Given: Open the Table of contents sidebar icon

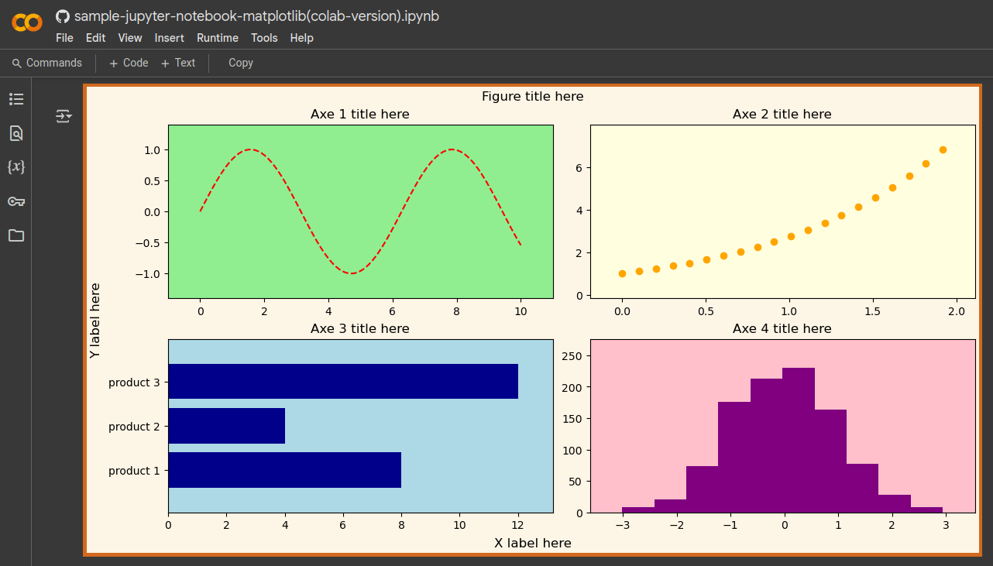Looking at the screenshot, I should coord(16,99).
